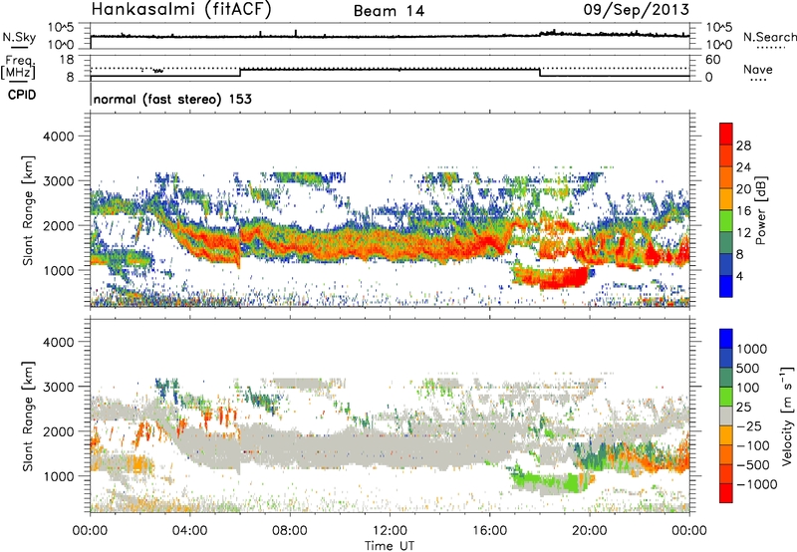Click the -1000 label on velocity colorbar
This screenshot has width=797, height=552.
tap(757, 484)
